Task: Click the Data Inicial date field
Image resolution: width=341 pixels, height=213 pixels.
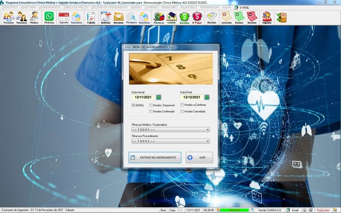Action: pyautogui.click(x=143, y=97)
